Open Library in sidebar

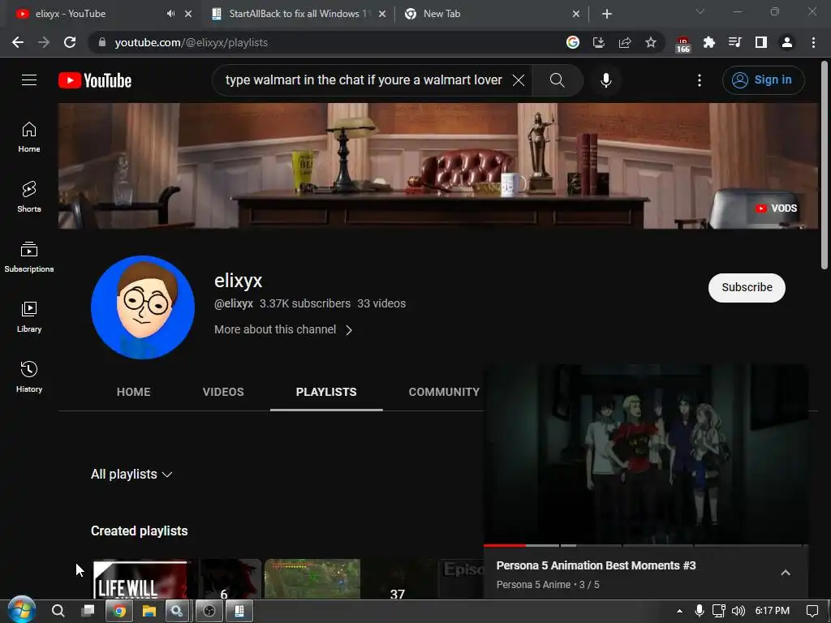point(29,317)
